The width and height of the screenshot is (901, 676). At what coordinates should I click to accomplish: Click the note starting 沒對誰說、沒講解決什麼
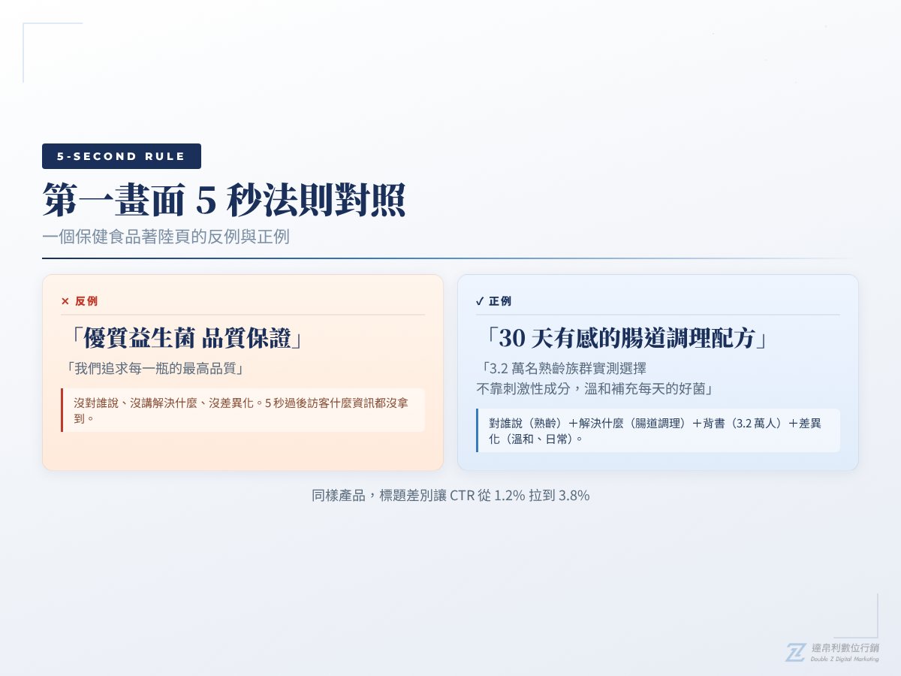(x=243, y=410)
